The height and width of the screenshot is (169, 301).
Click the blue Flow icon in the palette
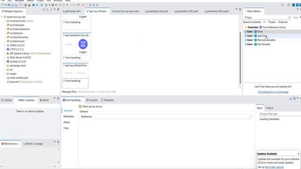click(x=255, y=31)
